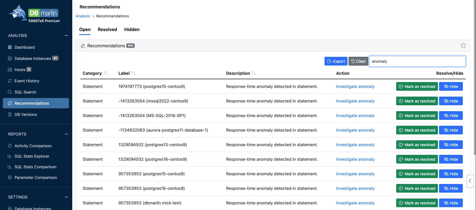Click the Export button
The image size is (476, 210).
pyautogui.click(x=336, y=61)
